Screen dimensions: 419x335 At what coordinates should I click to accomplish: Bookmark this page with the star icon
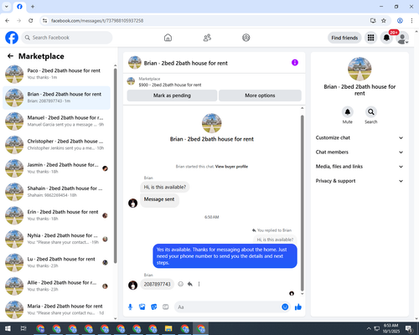click(384, 21)
